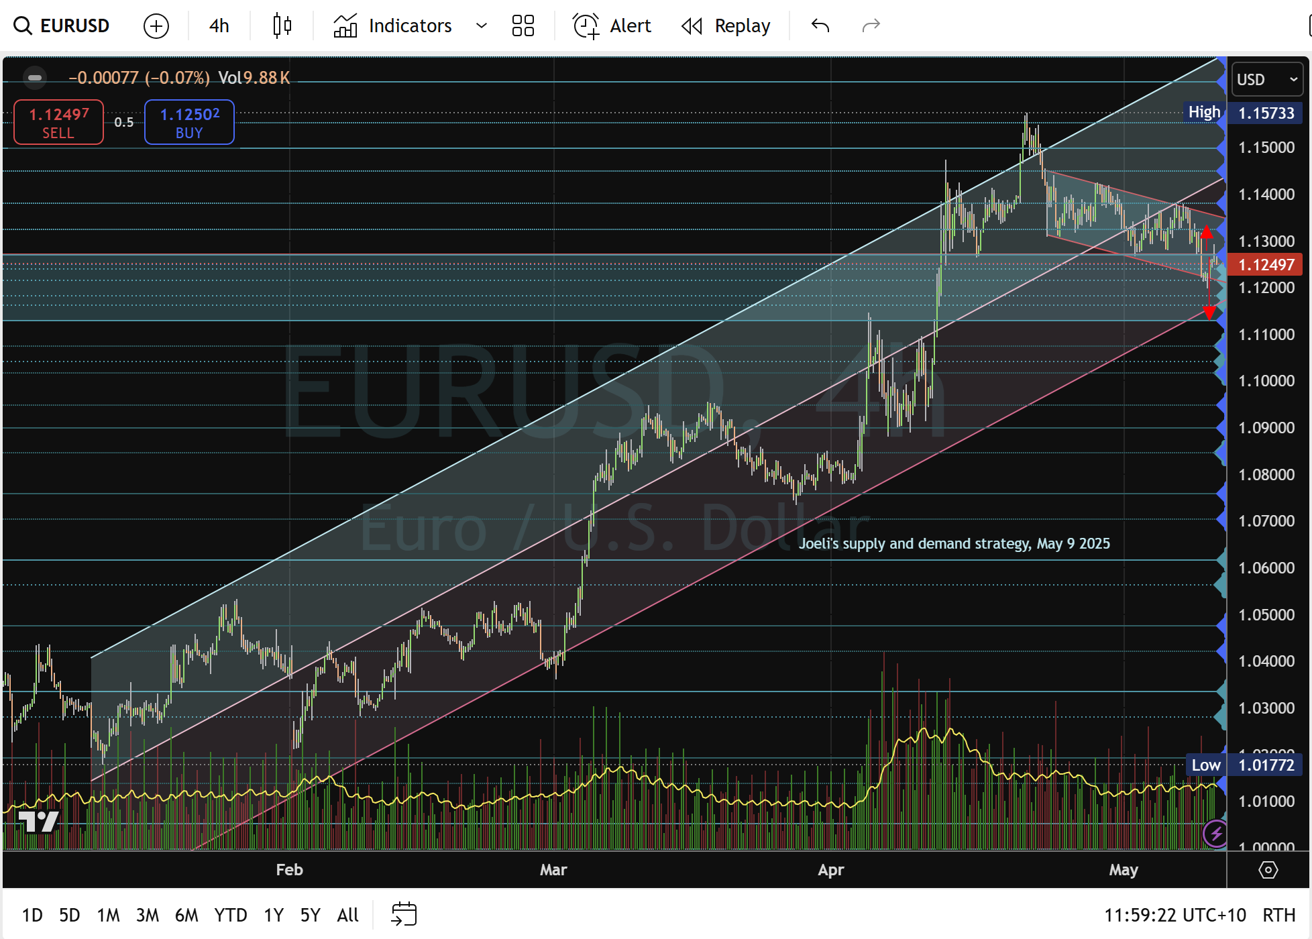Open the indicator templates grid icon
This screenshot has width=1312, height=939.
[x=523, y=26]
